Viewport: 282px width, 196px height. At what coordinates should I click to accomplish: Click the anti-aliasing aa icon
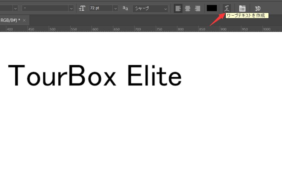point(125,8)
